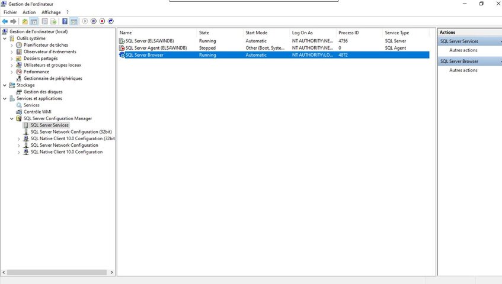Open the Action menu
This screenshot has width=502, height=284.
point(29,12)
